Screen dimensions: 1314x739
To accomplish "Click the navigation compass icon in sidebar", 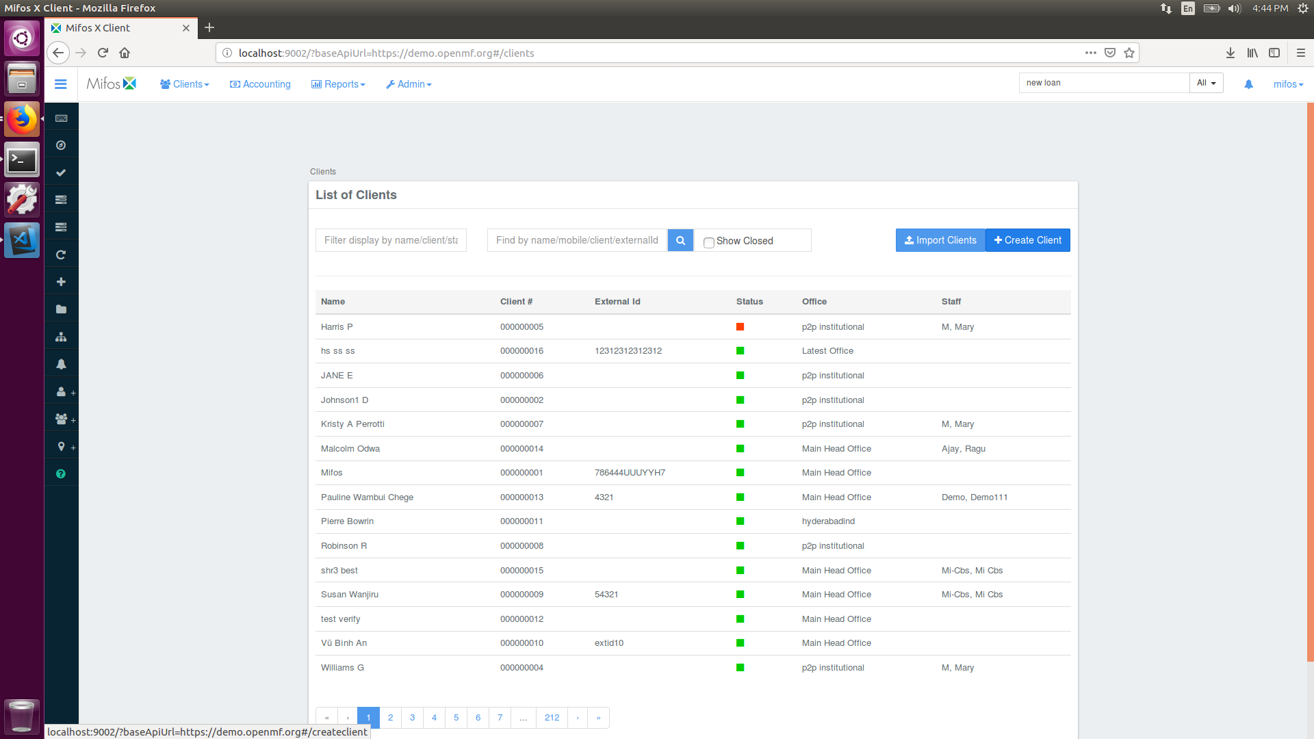I will pos(61,145).
